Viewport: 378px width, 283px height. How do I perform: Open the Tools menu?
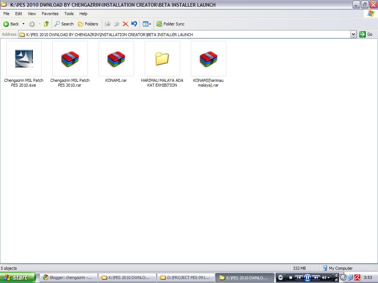(69, 14)
